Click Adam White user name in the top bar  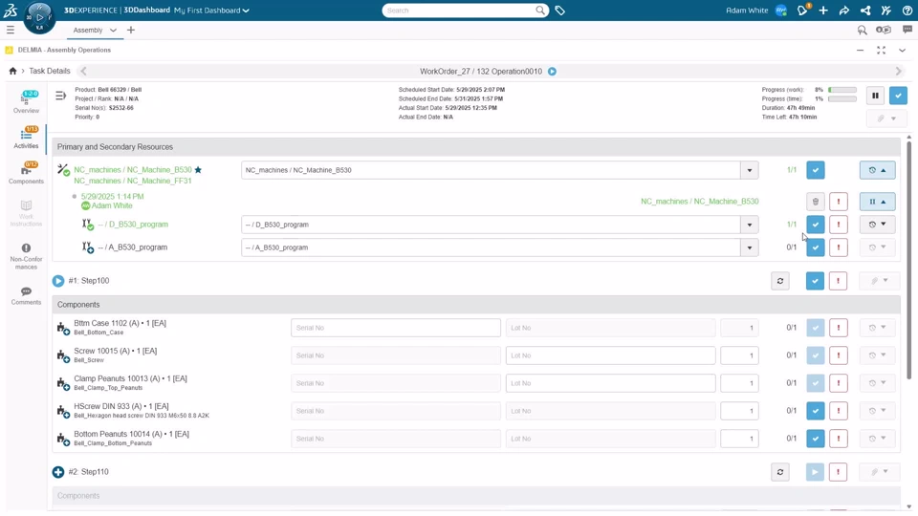pyautogui.click(x=747, y=11)
